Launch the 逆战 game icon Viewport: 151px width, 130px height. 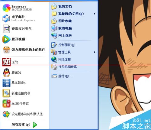[6, 62]
